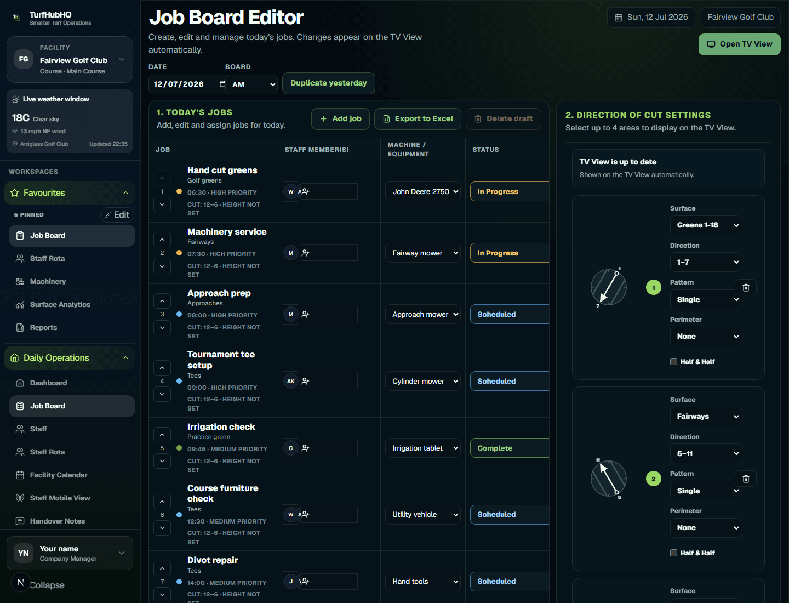Open Board AM dropdown
Image resolution: width=789 pixels, height=603 pixels.
pos(253,84)
